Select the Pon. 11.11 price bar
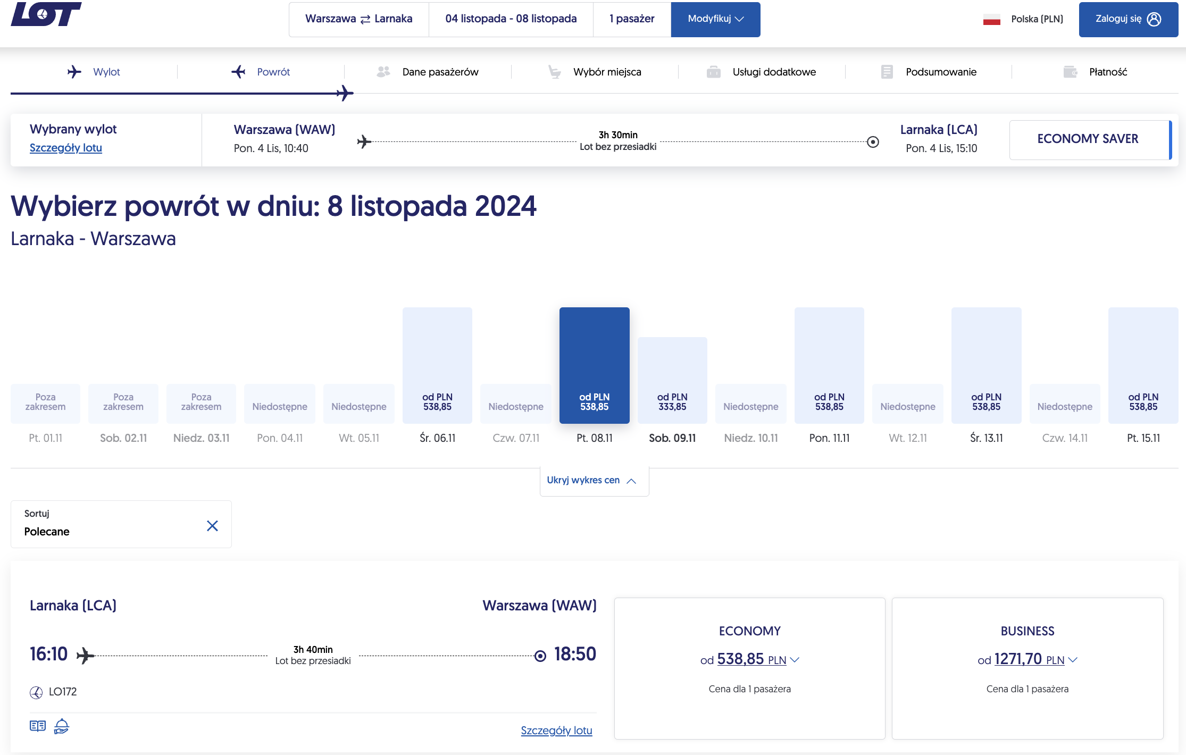Image resolution: width=1186 pixels, height=755 pixels. tap(829, 365)
